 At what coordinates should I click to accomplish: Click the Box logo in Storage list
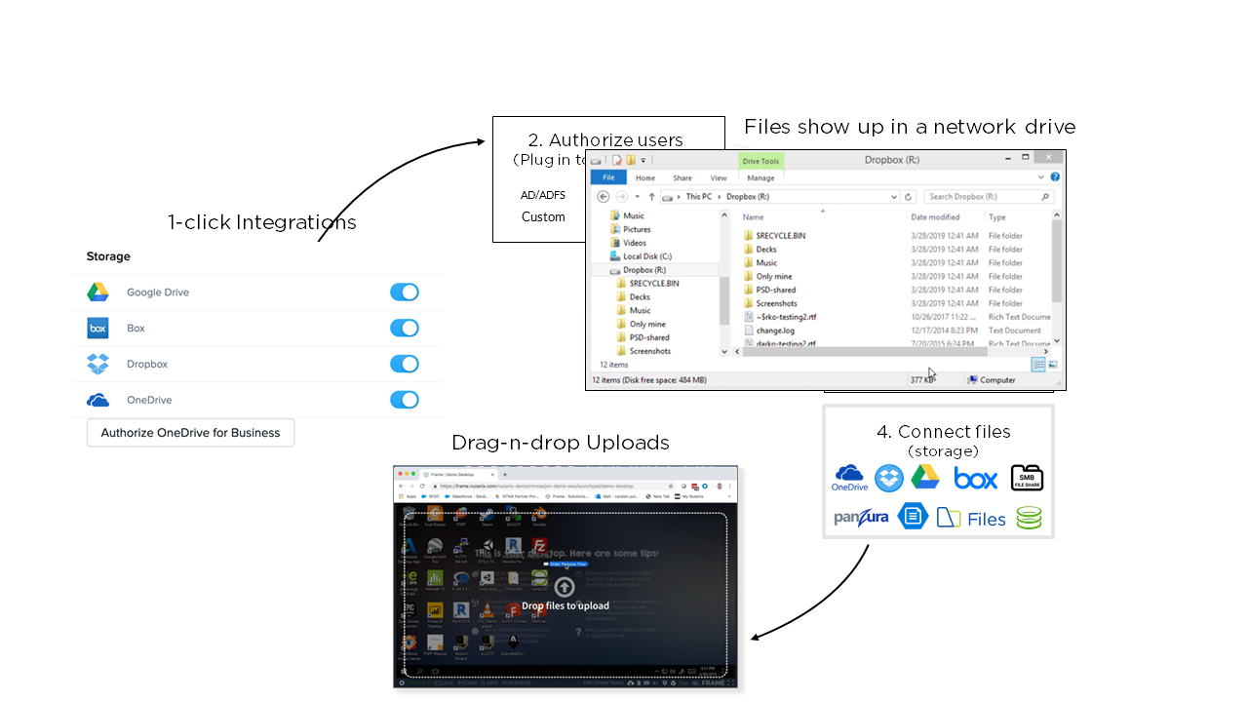click(x=97, y=329)
